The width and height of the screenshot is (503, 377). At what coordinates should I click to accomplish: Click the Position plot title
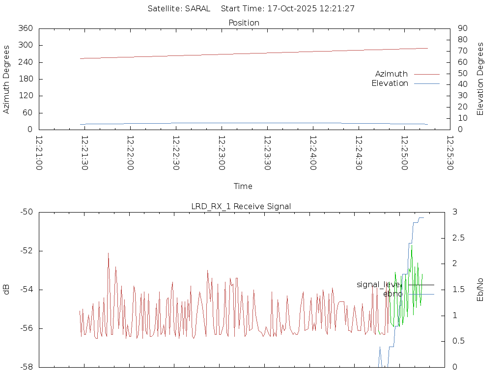(244, 23)
